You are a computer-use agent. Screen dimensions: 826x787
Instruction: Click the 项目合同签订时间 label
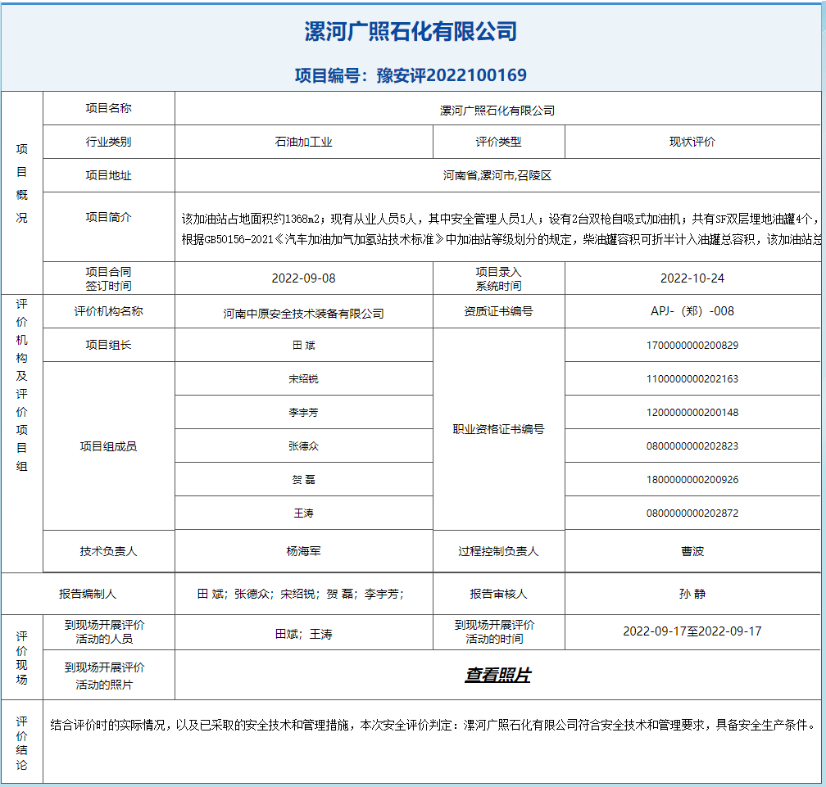pos(108,278)
